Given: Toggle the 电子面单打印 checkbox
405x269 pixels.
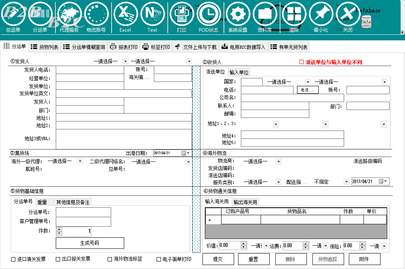Looking at the screenshot, I should tap(159, 260).
